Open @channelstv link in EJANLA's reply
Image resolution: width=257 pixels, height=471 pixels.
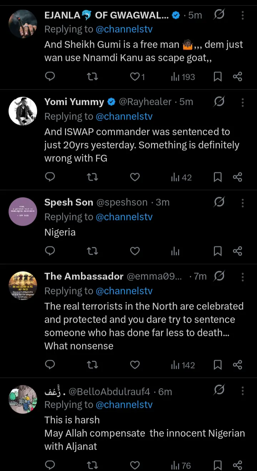tap(124, 29)
